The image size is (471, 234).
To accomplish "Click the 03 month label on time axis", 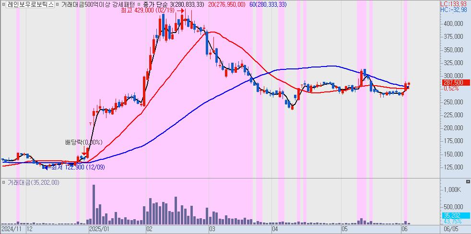I will [x=212, y=229].
